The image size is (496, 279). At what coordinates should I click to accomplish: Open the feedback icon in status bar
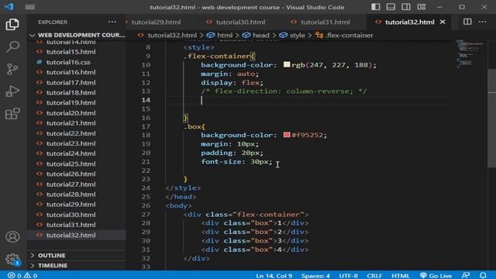(x=465, y=276)
